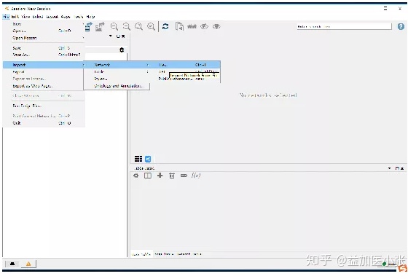Expand the Table submenu under Import

(x=117, y=71)
